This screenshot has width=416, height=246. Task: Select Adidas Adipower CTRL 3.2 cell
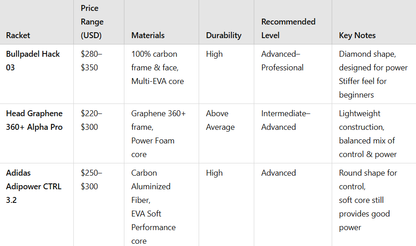(34, 186)
